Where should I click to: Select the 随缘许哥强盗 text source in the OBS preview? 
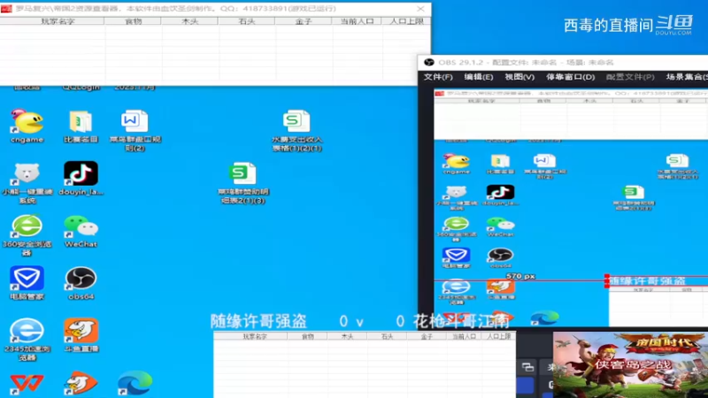pos(648,280)
